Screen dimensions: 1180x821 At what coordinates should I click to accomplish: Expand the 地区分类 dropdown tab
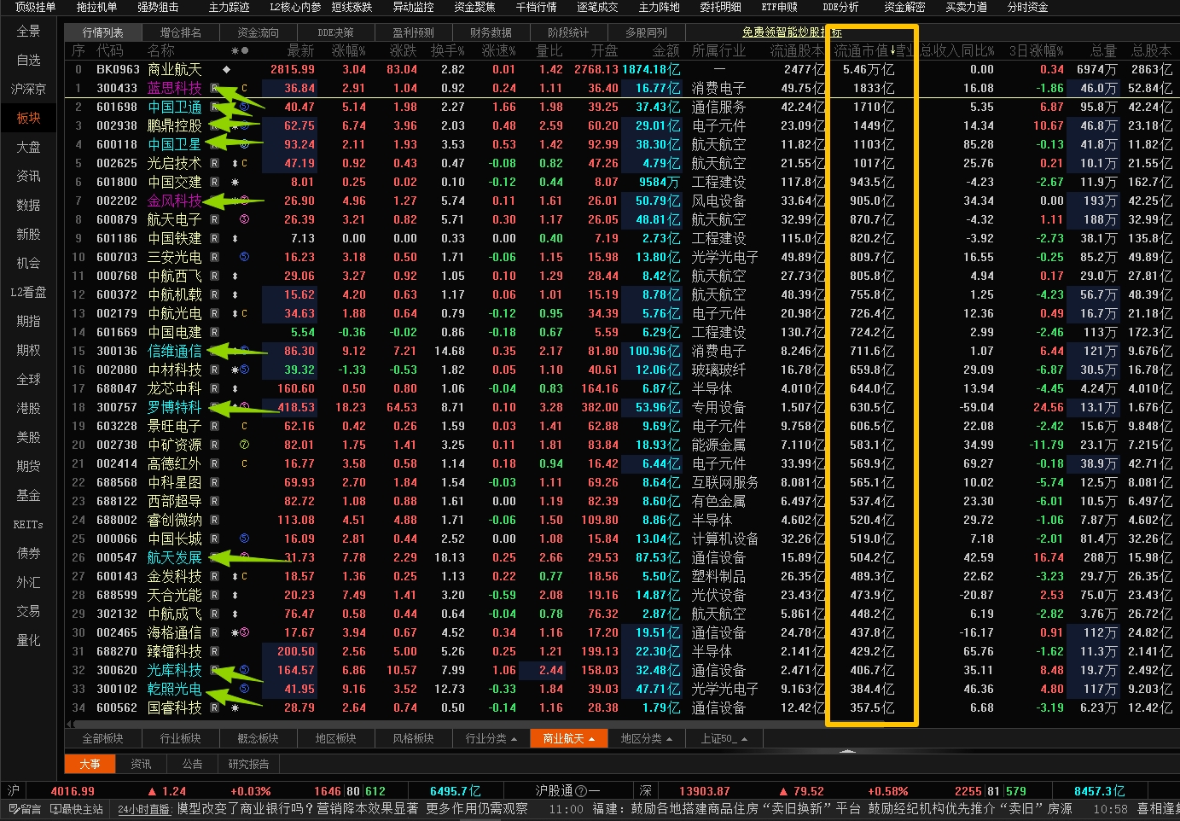tap(646, 739)
